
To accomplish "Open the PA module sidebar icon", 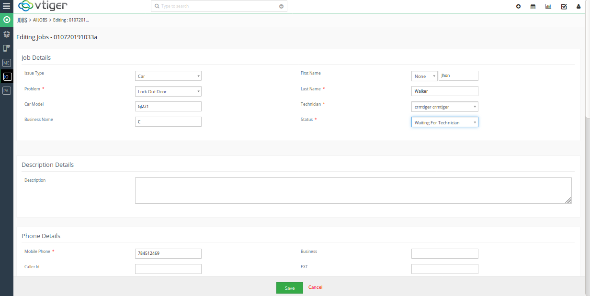I will pyautogui.click(x=7, y=90).
